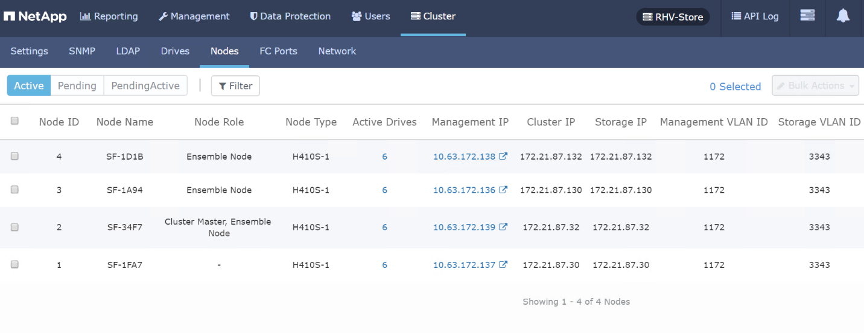The width and height of the screenshot is (864, 333).
Task: Click the Filter button
Action: click(235, 86)
